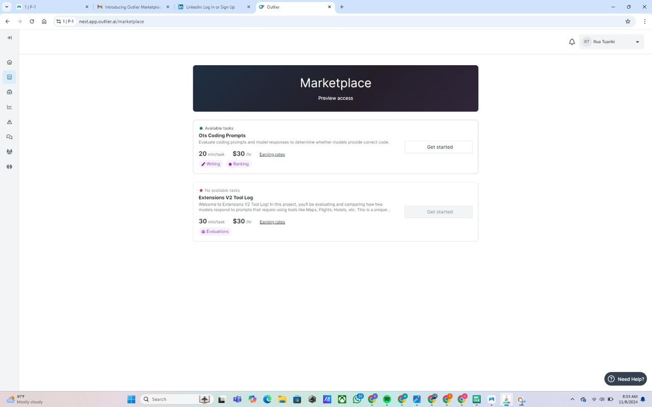652x407 pixels.
Task: Go back in browser history
Action: click(x=7, y=21)
